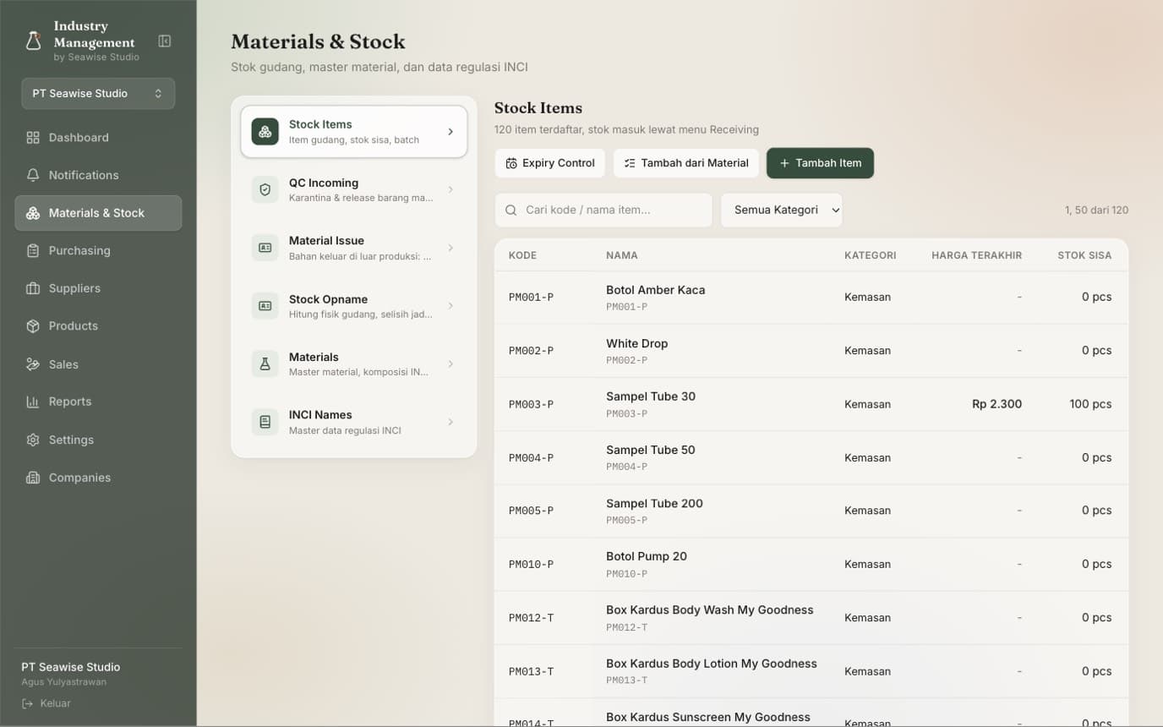
Task: Click the Reports bar chart icon
Action: point(33,402)
